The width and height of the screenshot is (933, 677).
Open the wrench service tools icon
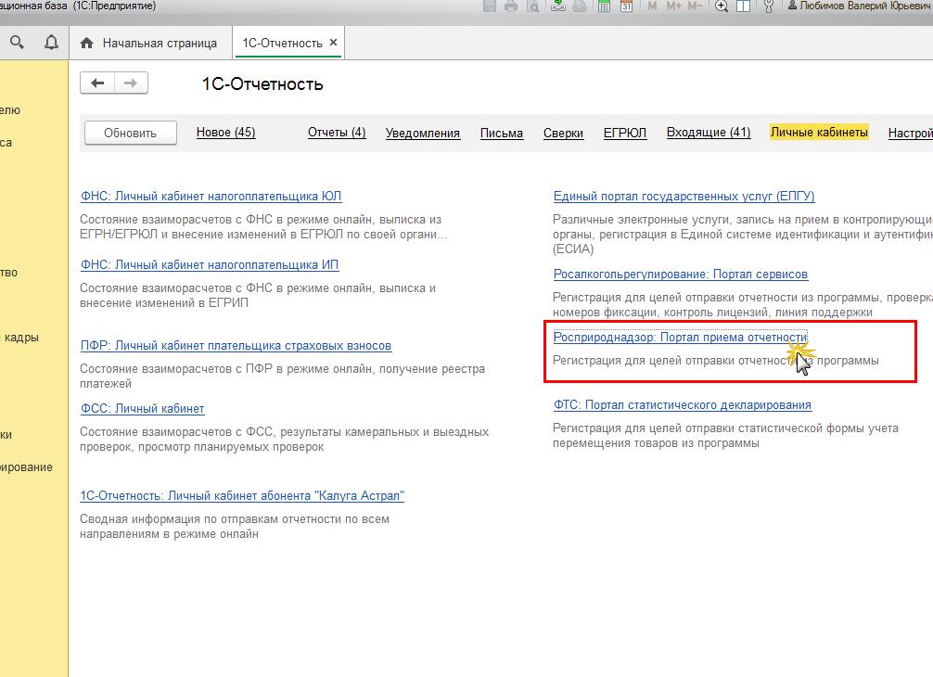point(768,6)
